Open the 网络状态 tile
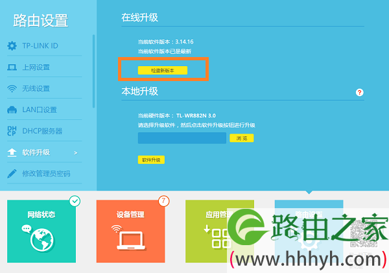 42,227
